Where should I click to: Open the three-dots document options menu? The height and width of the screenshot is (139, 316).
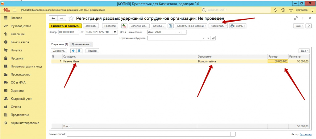pos(303,18)
